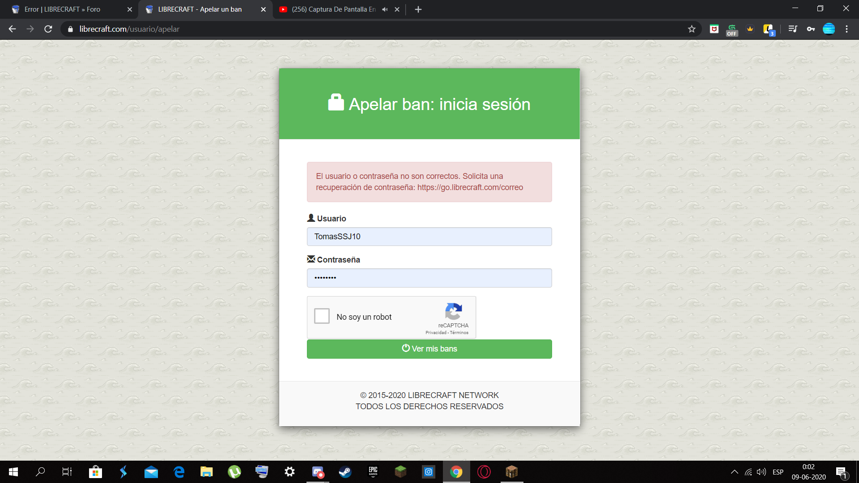Switch to Error LIBRECRAFT Foro tab
Viewport: 859px width, 483px height.
pyautogui.click(x=63, y=9)
